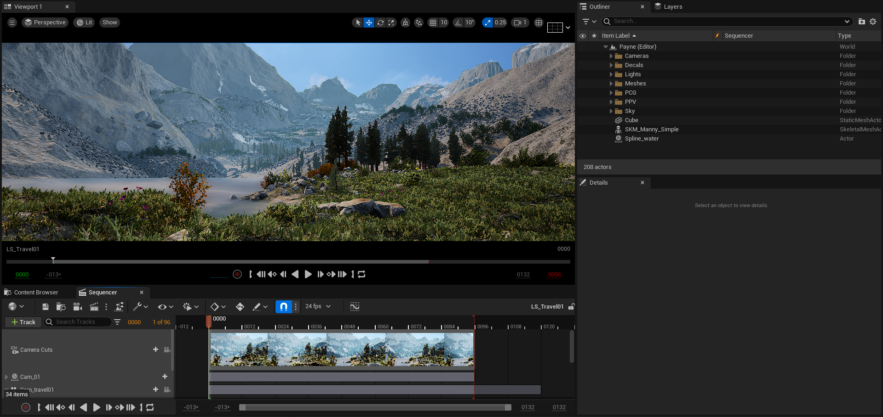883x417 pixels.
Task: Open Outliner settings gear
Action: 873,21
